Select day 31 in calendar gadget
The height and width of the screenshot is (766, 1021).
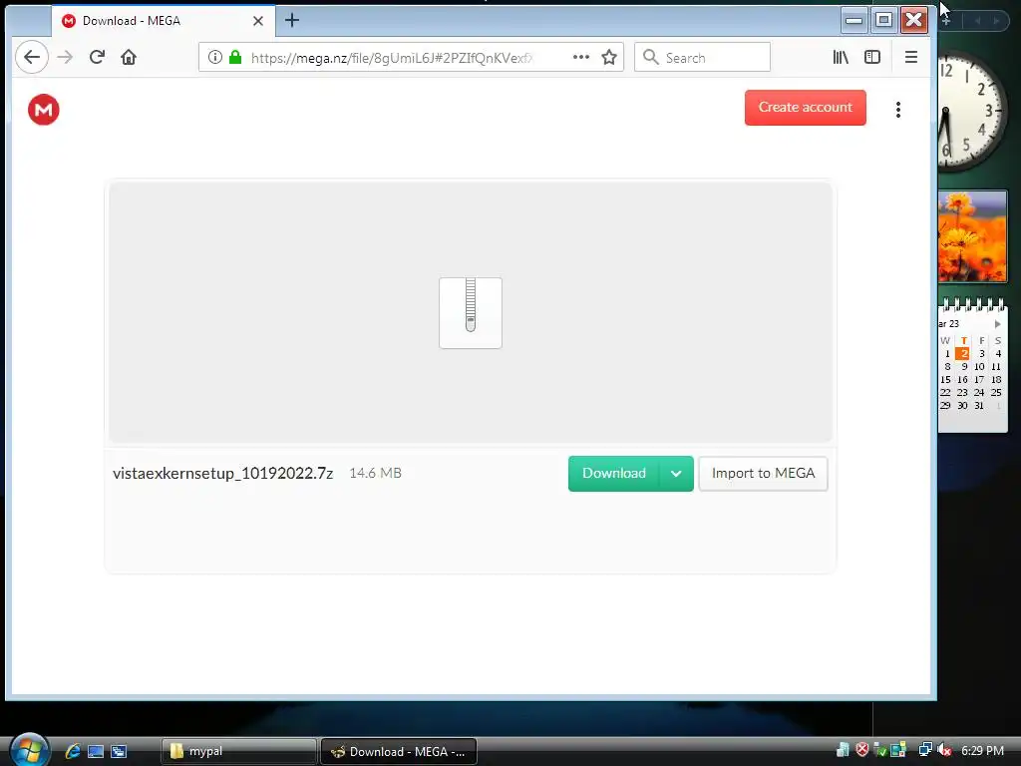pos(979,406)
